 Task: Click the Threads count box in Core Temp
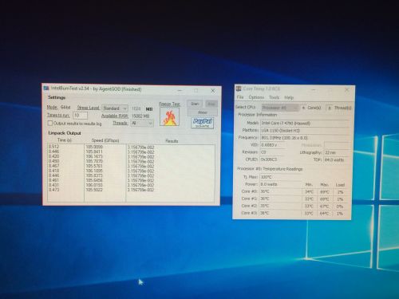point(330,108)
